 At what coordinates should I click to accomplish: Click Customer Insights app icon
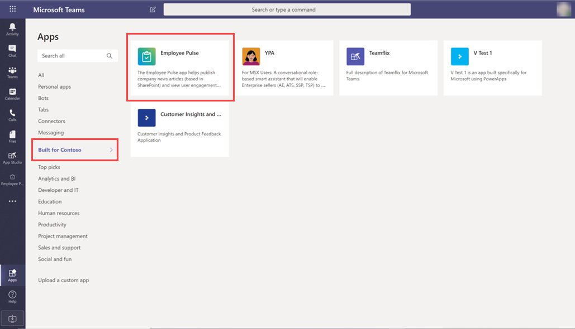[146, 118]
